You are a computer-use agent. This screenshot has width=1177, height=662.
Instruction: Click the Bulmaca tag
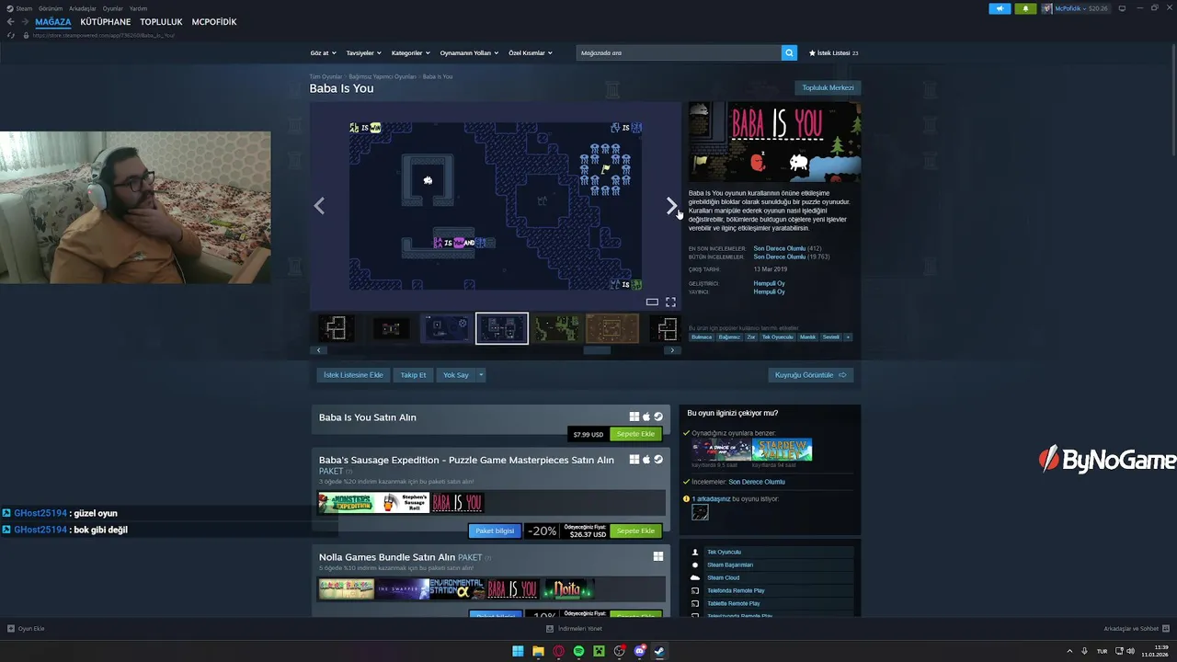pyautogui.click(x=702, y=337)
